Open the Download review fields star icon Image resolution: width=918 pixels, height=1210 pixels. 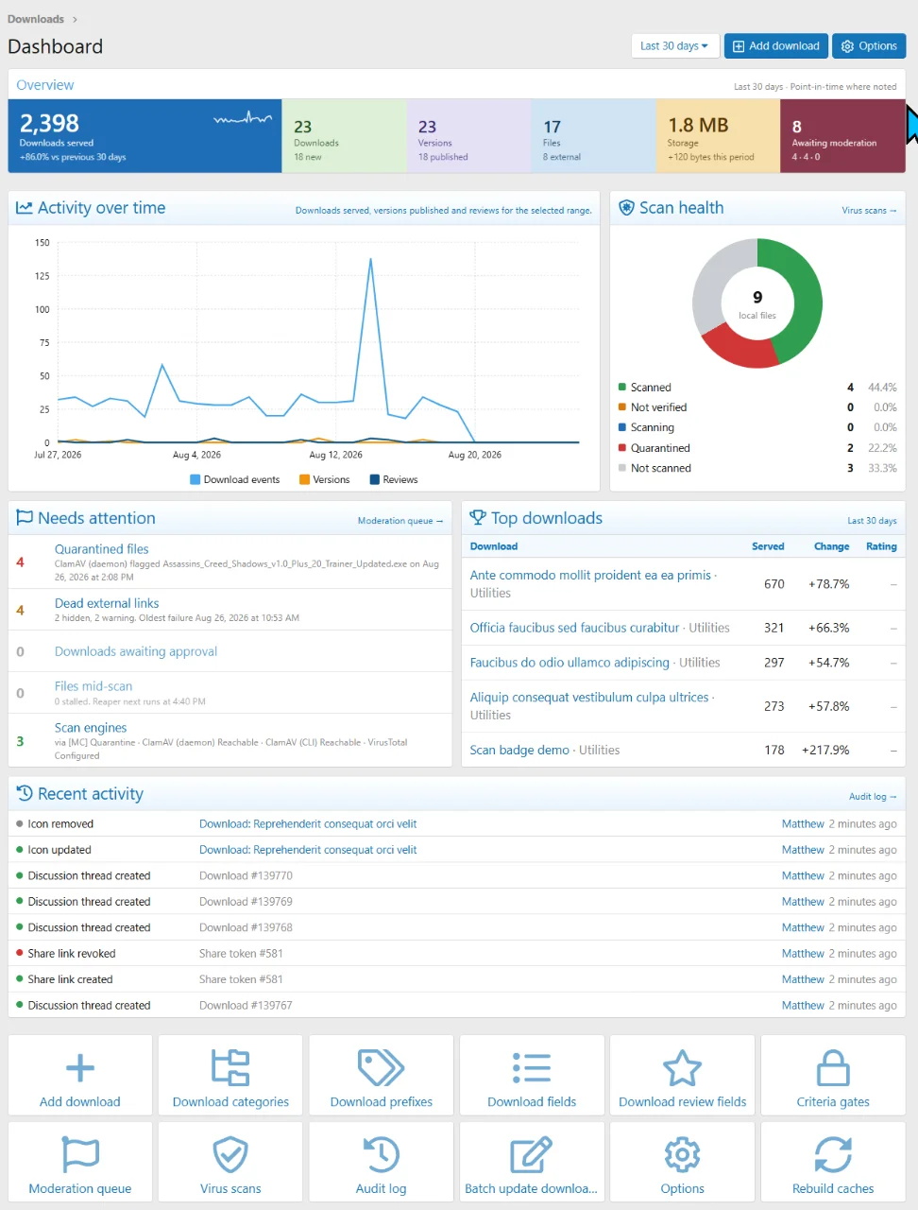[683, 1068]
